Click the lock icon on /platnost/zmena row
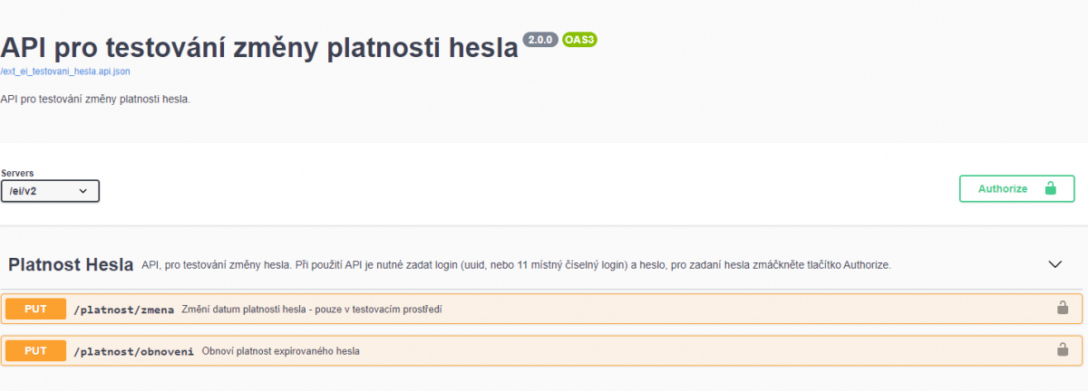Viewport: 1088px width, 391px height. 1062,309
